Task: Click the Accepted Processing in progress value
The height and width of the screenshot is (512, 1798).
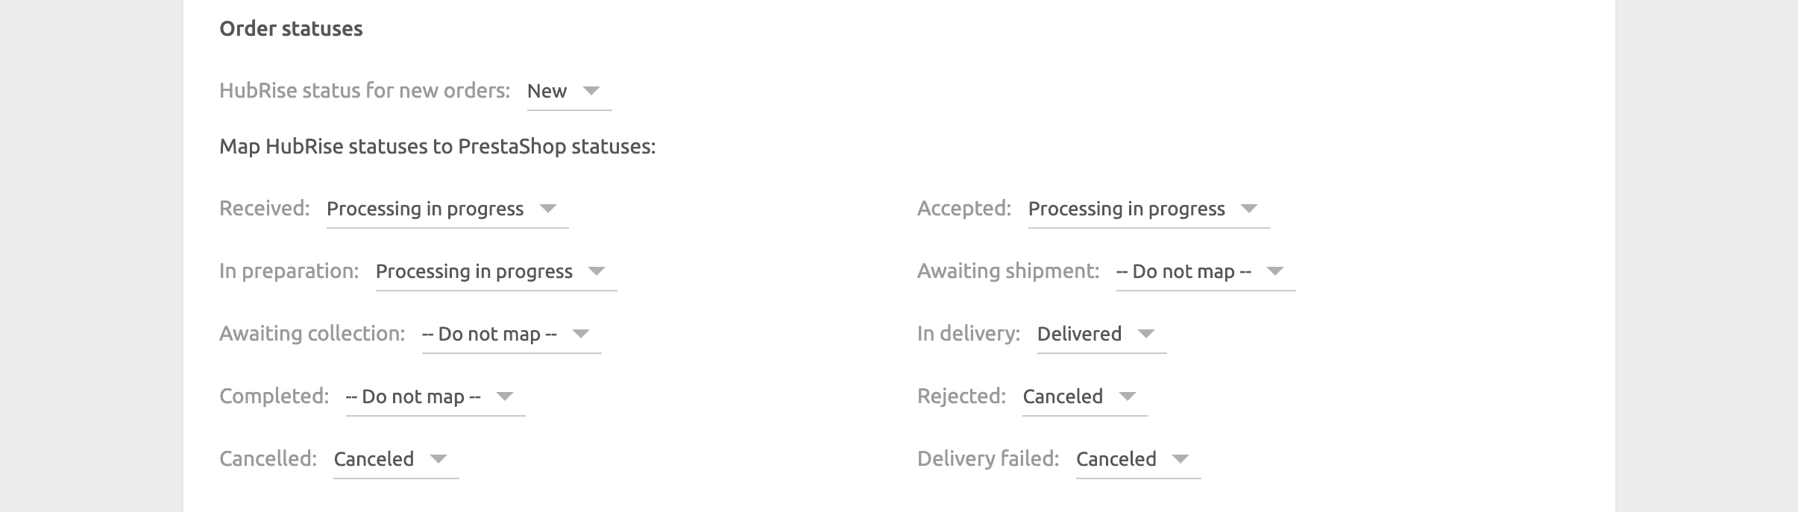Action: [1126, 209]
